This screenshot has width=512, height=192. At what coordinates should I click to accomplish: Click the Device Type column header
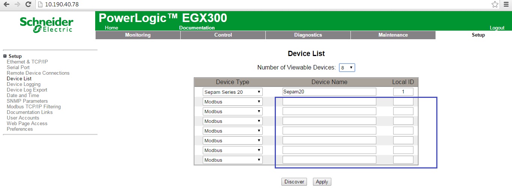[x=232, y=82]
